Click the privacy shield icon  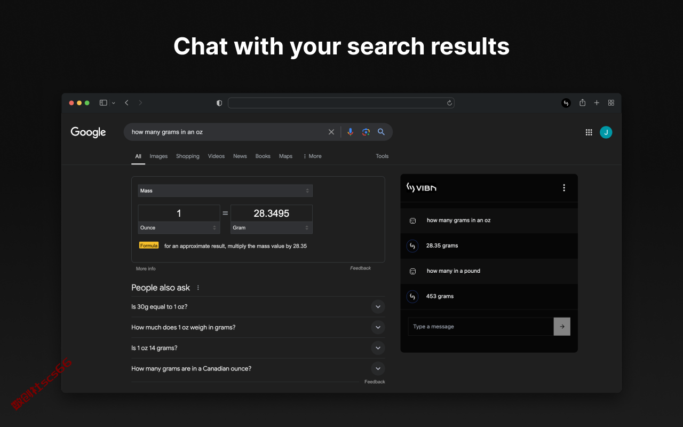[x=219, y=103]
